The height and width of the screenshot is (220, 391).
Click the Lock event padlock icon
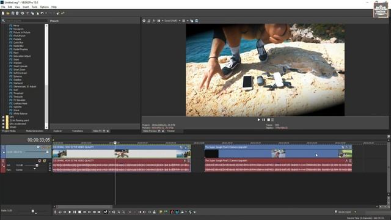tap(154, 212)
